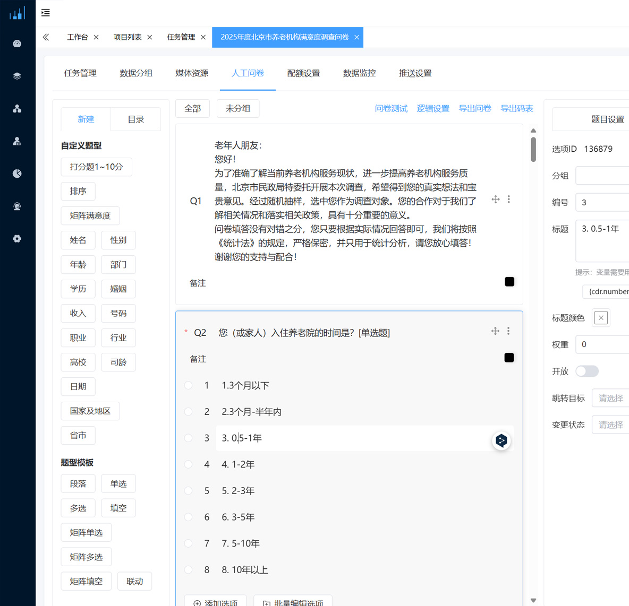
Task: Click the 标题颜色 swatch
Action: [x=601, y=318]
